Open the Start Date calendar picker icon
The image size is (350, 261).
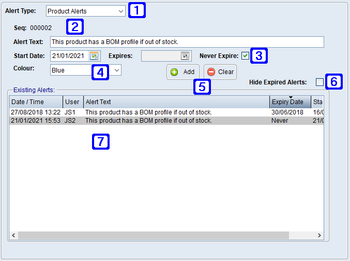point(94,56)
